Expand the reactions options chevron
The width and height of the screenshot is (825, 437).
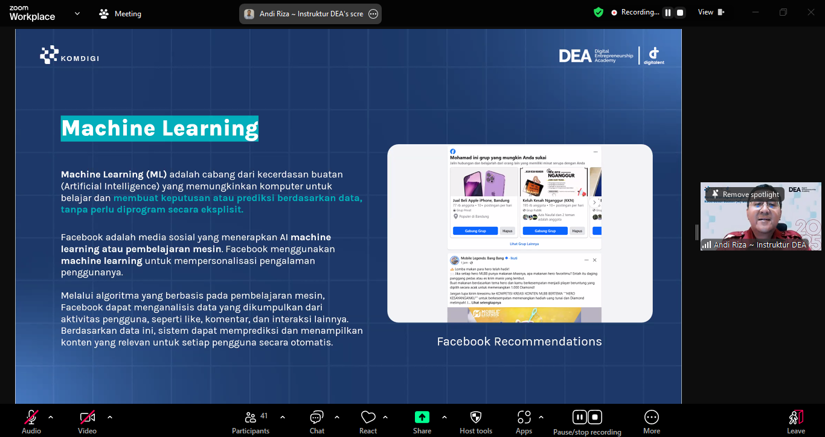tap(385, 417)
